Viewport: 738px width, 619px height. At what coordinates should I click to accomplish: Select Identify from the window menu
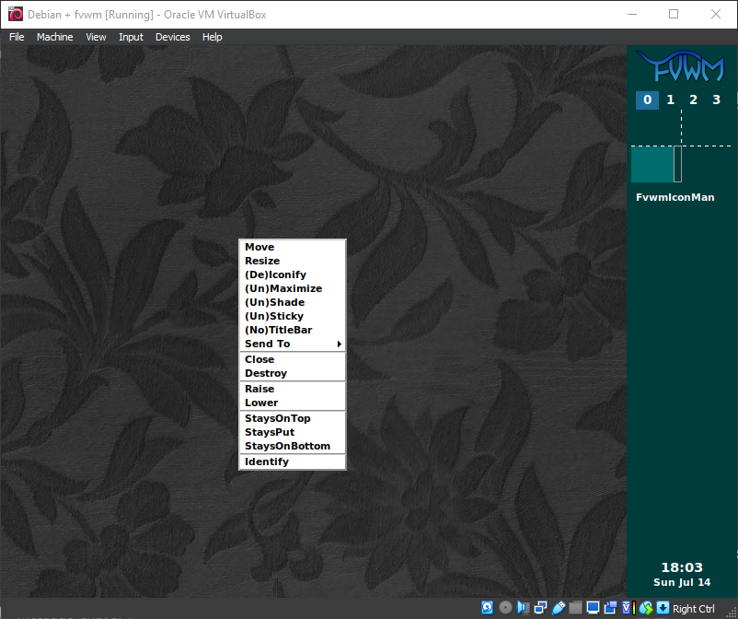(267, 461)
